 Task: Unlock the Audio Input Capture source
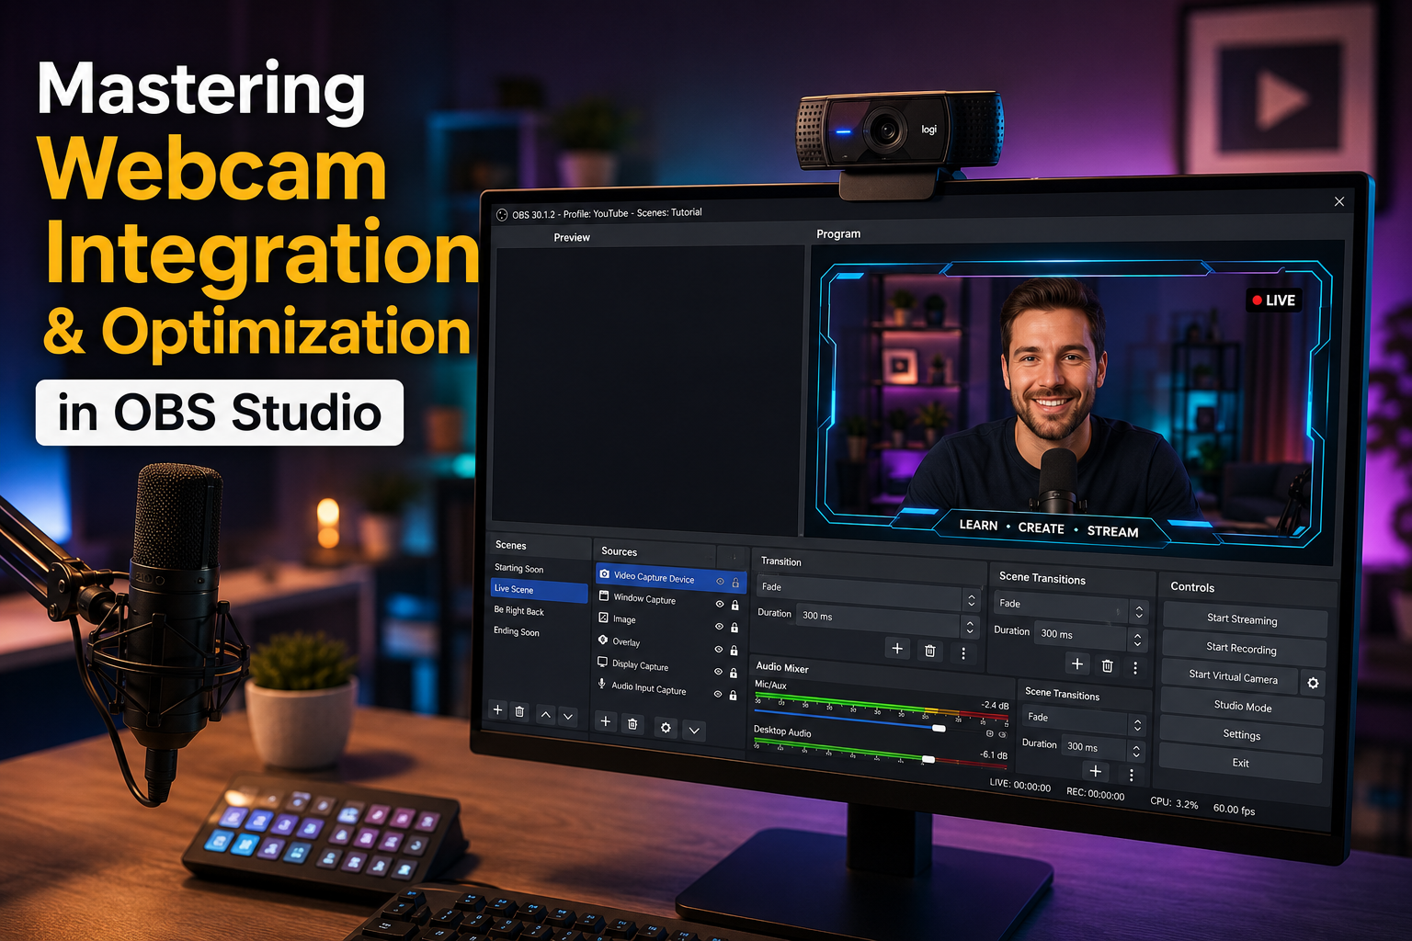[x=733, y=696]
